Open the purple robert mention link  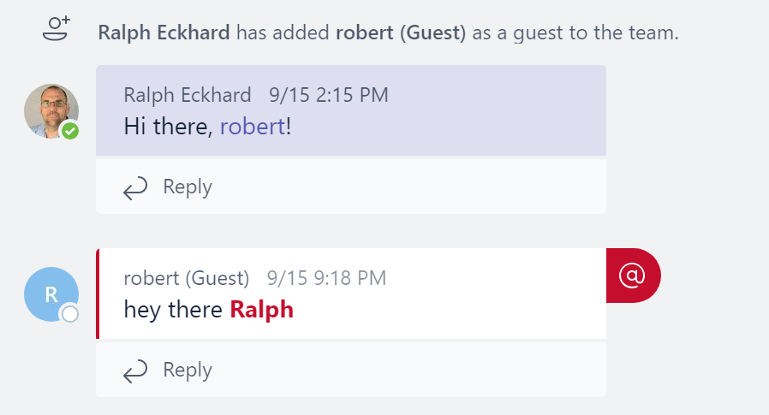[253, 127]
